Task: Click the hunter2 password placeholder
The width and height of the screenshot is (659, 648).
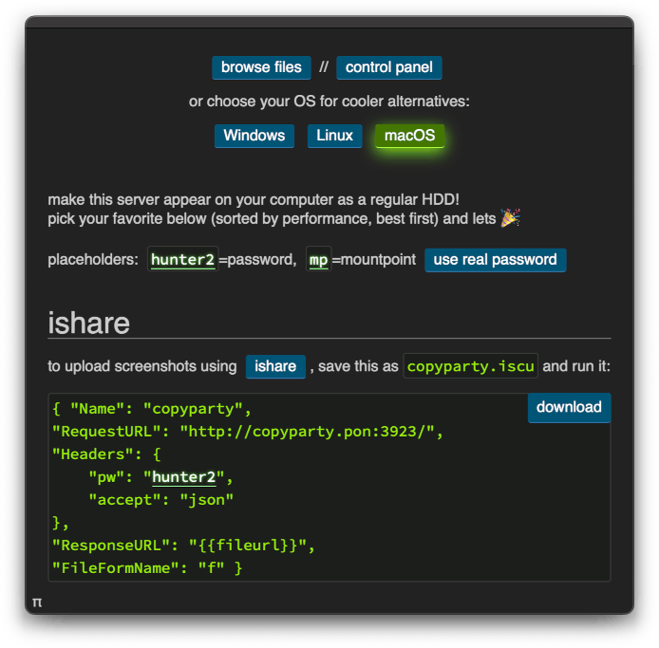Action: click(x=183, y=260)
